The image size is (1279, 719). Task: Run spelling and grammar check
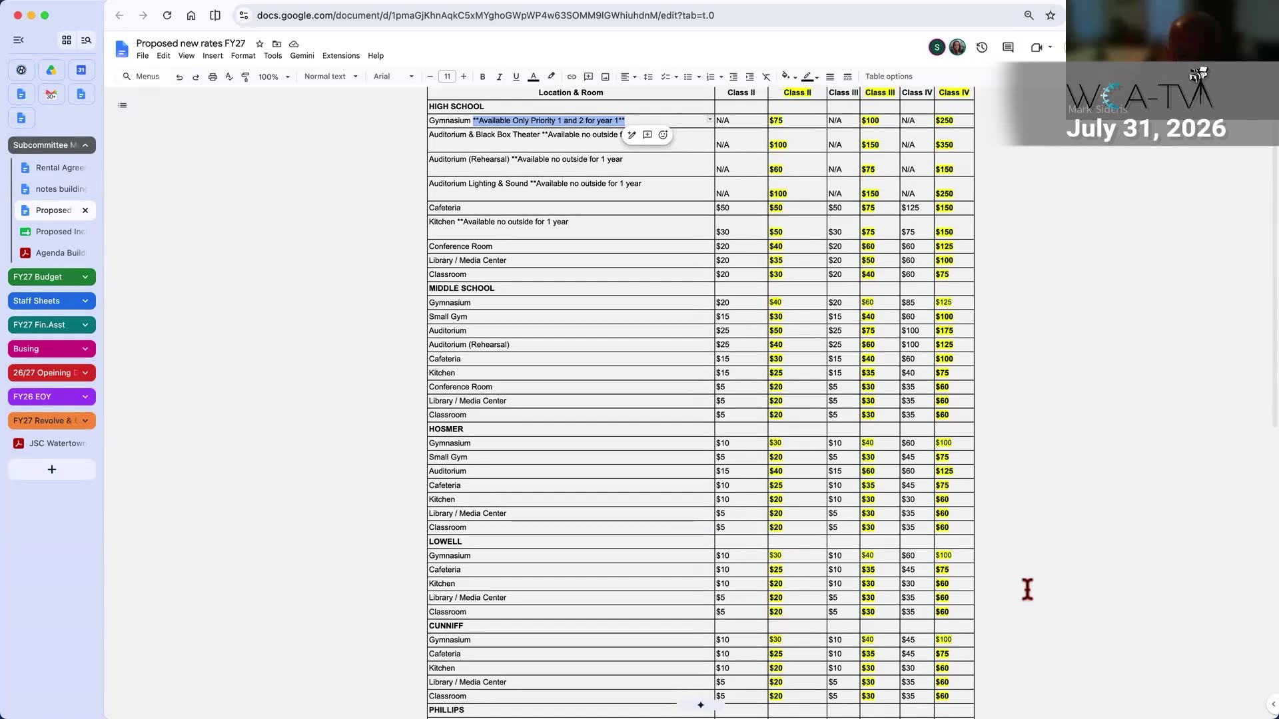[229, 77]
